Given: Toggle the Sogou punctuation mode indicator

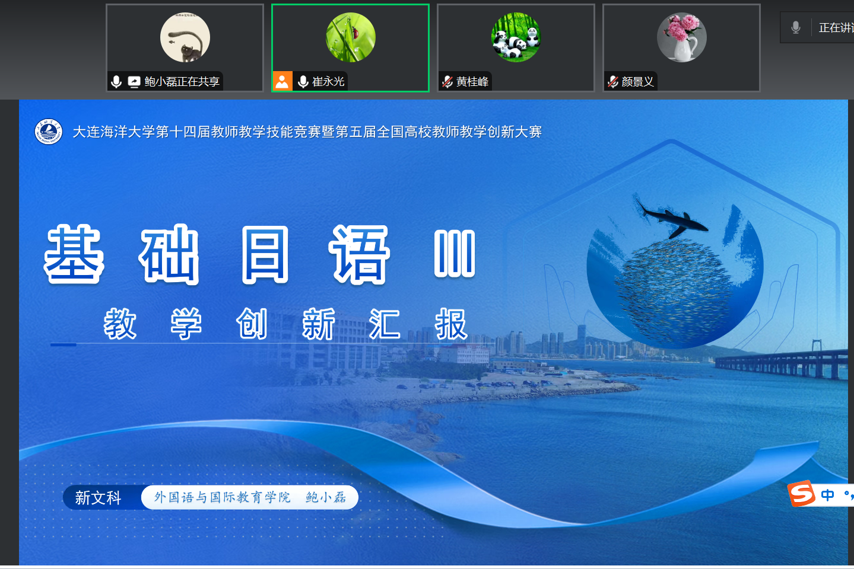Looking at the screenshot, I should tap(848, 494).
